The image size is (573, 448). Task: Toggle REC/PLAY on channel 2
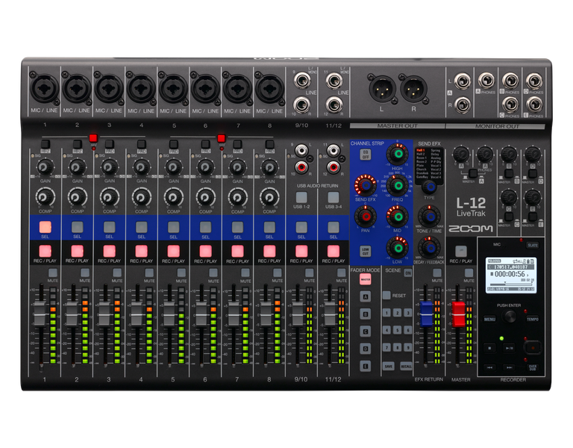[77, 251]
